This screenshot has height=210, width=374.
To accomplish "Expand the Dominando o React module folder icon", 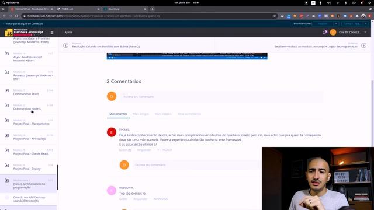I will pos(6,90).
